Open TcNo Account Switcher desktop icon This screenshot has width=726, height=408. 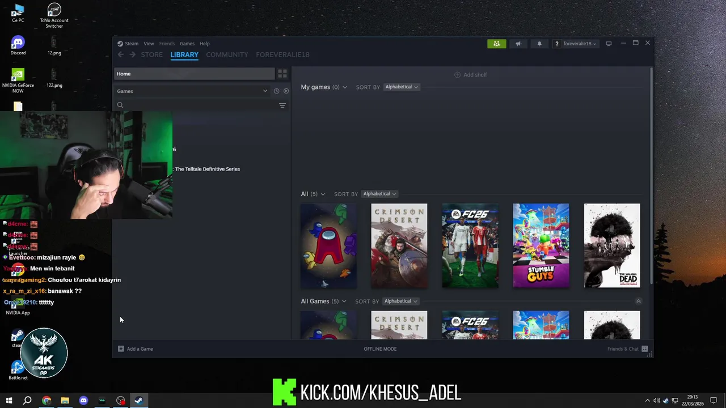[54, 16]
